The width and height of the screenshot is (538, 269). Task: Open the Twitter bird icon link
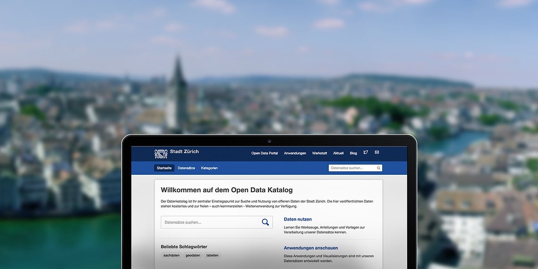pos(366,153)
